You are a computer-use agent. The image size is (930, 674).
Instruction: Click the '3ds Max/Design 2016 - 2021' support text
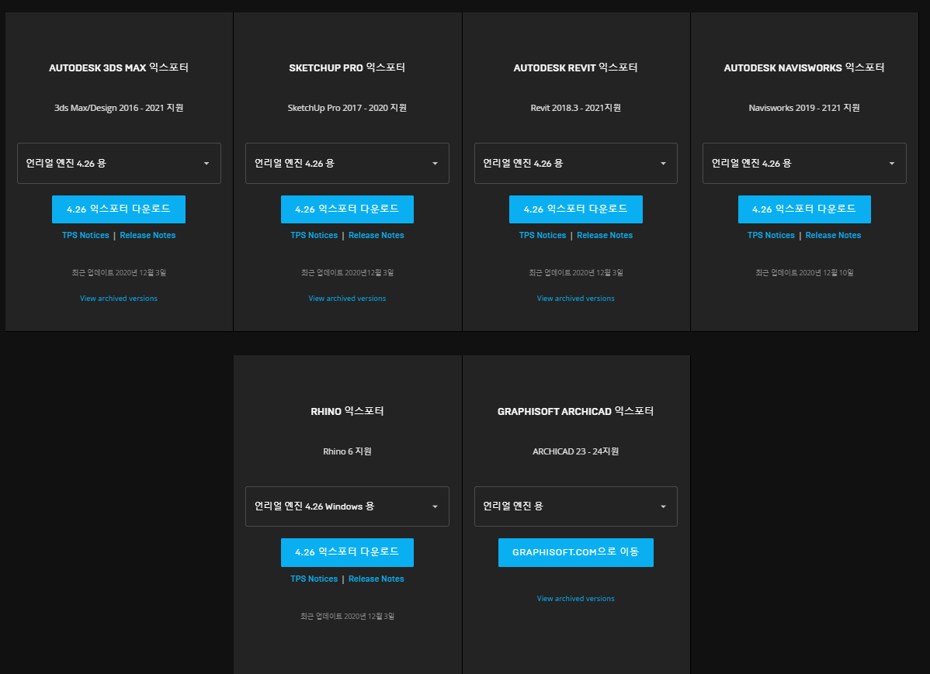(x=119, y=108)
